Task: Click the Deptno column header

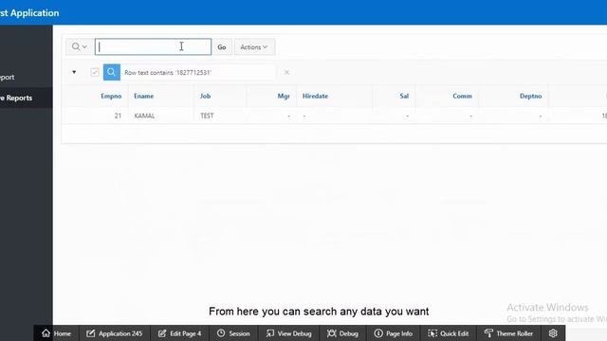Action: [531, 96]
